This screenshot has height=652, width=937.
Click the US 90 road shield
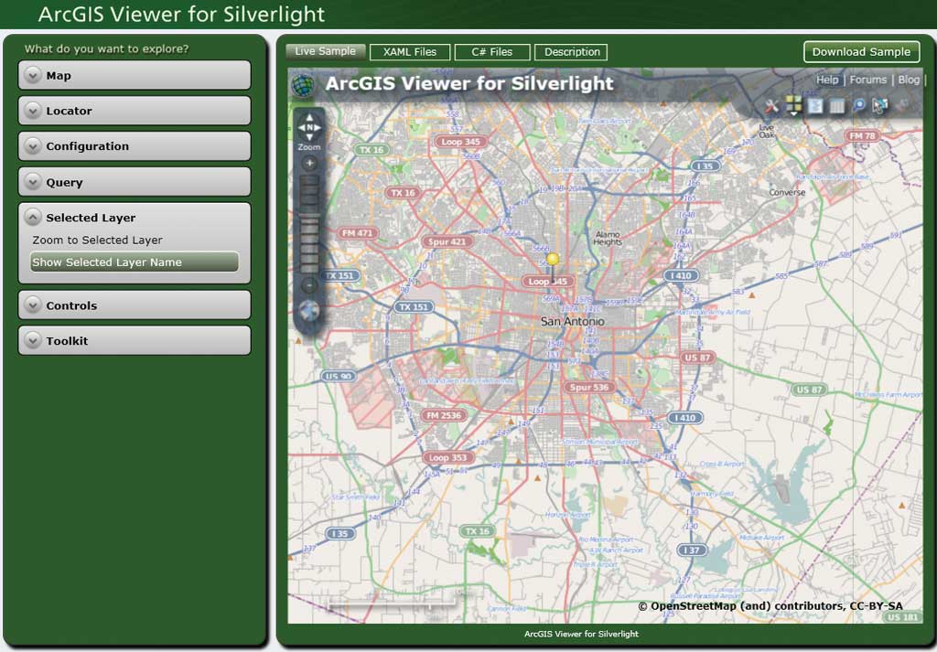[x=339, y=376]
